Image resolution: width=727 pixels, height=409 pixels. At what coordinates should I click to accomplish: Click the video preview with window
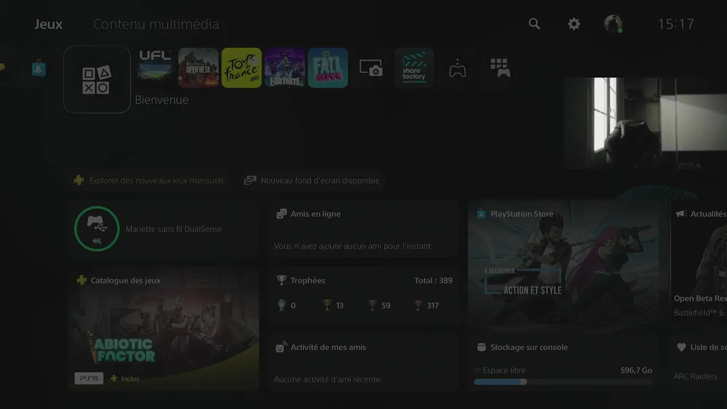(x=645, y=123)
